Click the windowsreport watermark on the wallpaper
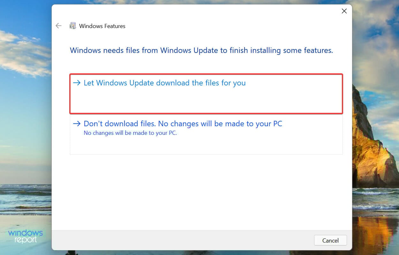This screenshot has width=399, height=255. point(25,236)
